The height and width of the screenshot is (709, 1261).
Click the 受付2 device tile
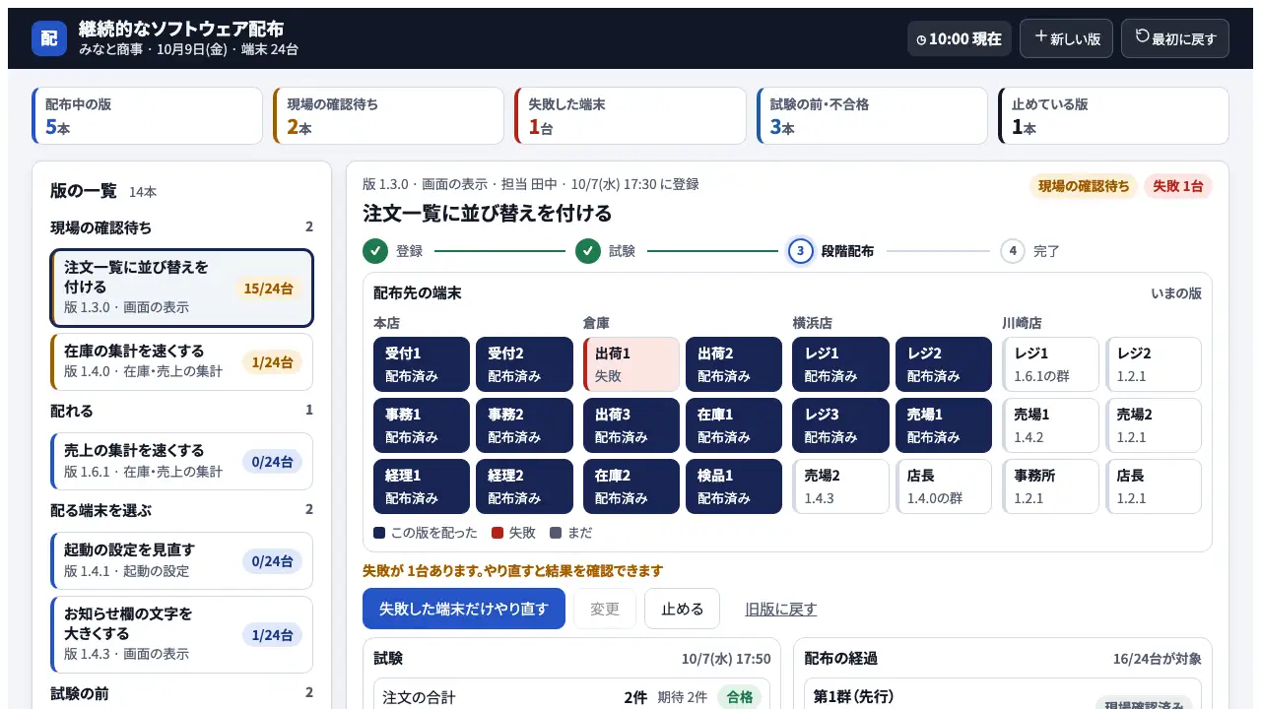(524, 364)
